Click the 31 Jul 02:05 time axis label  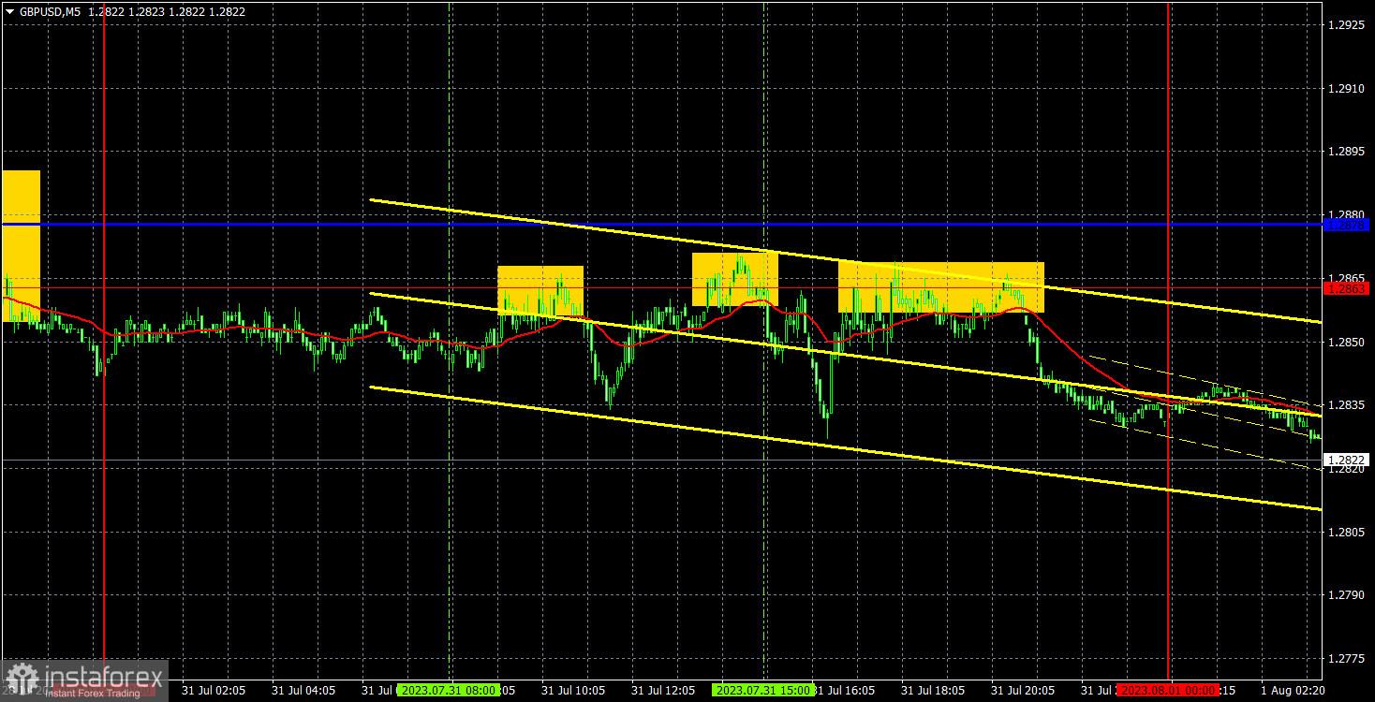tap(214, 691)
